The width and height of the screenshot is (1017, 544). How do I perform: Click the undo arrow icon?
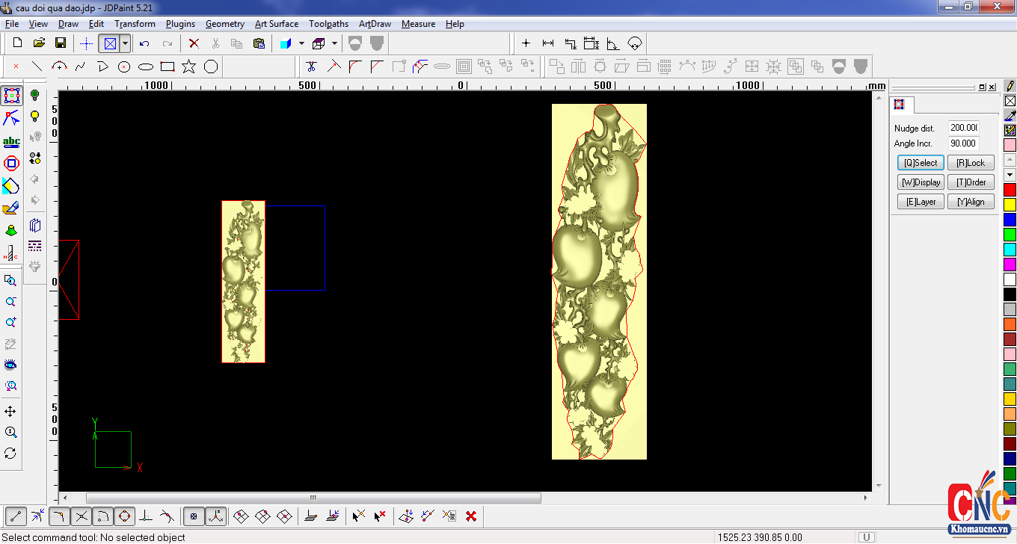coord(144,43)
